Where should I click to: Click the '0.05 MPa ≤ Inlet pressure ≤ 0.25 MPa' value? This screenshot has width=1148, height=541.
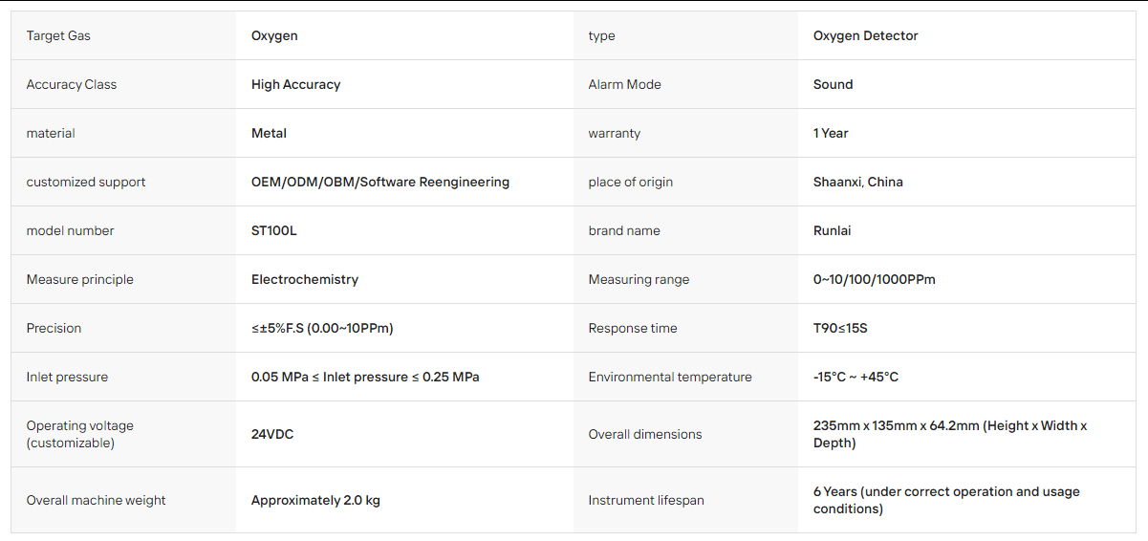[x=365, y=377]
